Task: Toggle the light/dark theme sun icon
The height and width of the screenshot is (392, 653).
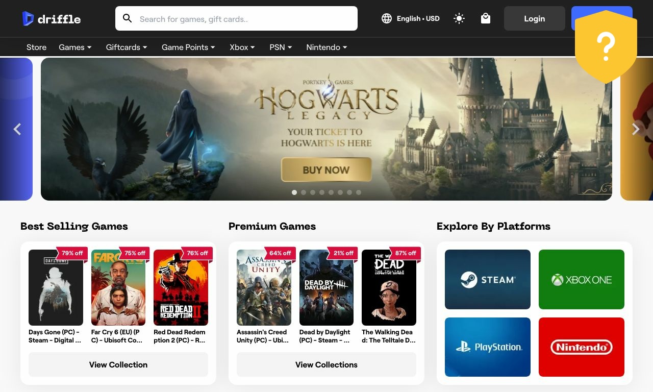Action: click(x=459, y=18)
